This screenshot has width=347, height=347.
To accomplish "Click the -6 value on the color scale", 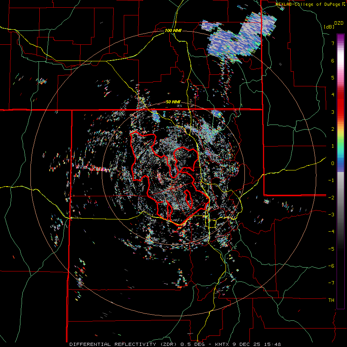I will pos(331,266).
